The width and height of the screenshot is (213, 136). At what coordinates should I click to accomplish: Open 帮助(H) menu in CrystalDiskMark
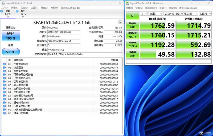(x=173, y=8)
